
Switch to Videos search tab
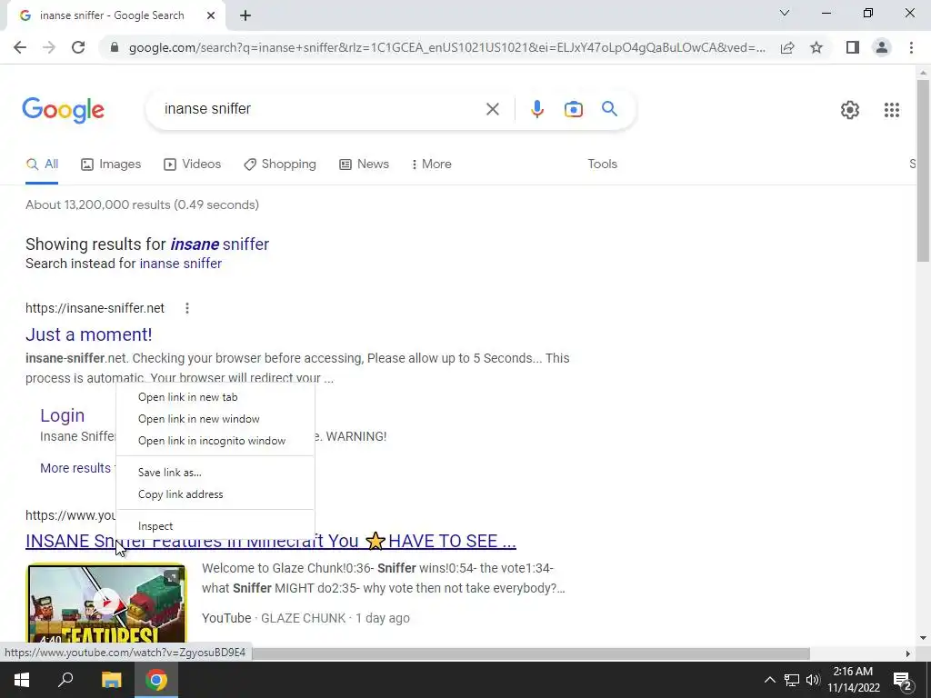click(x=193, y=164)
